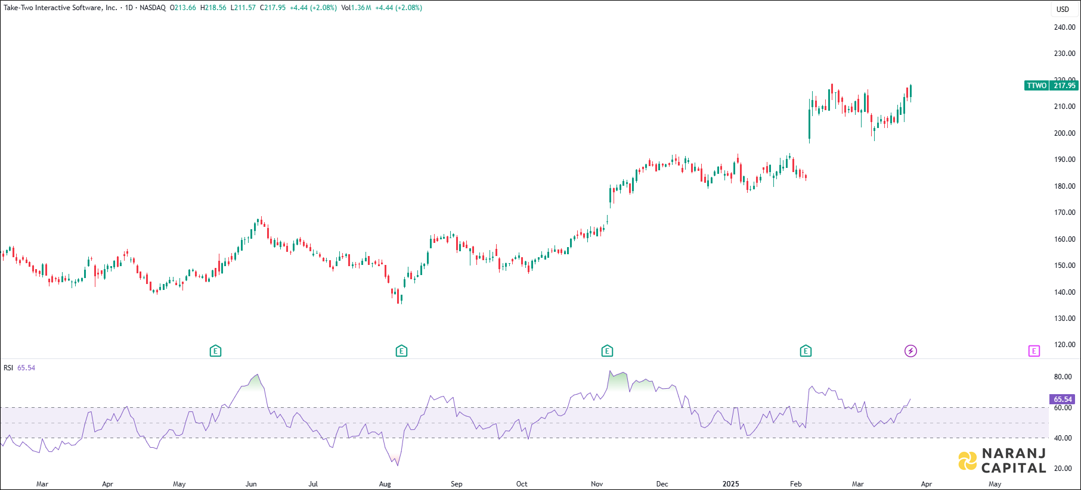Open the Take-Two Interactive Software symbol title

click(x=60, y=8)
